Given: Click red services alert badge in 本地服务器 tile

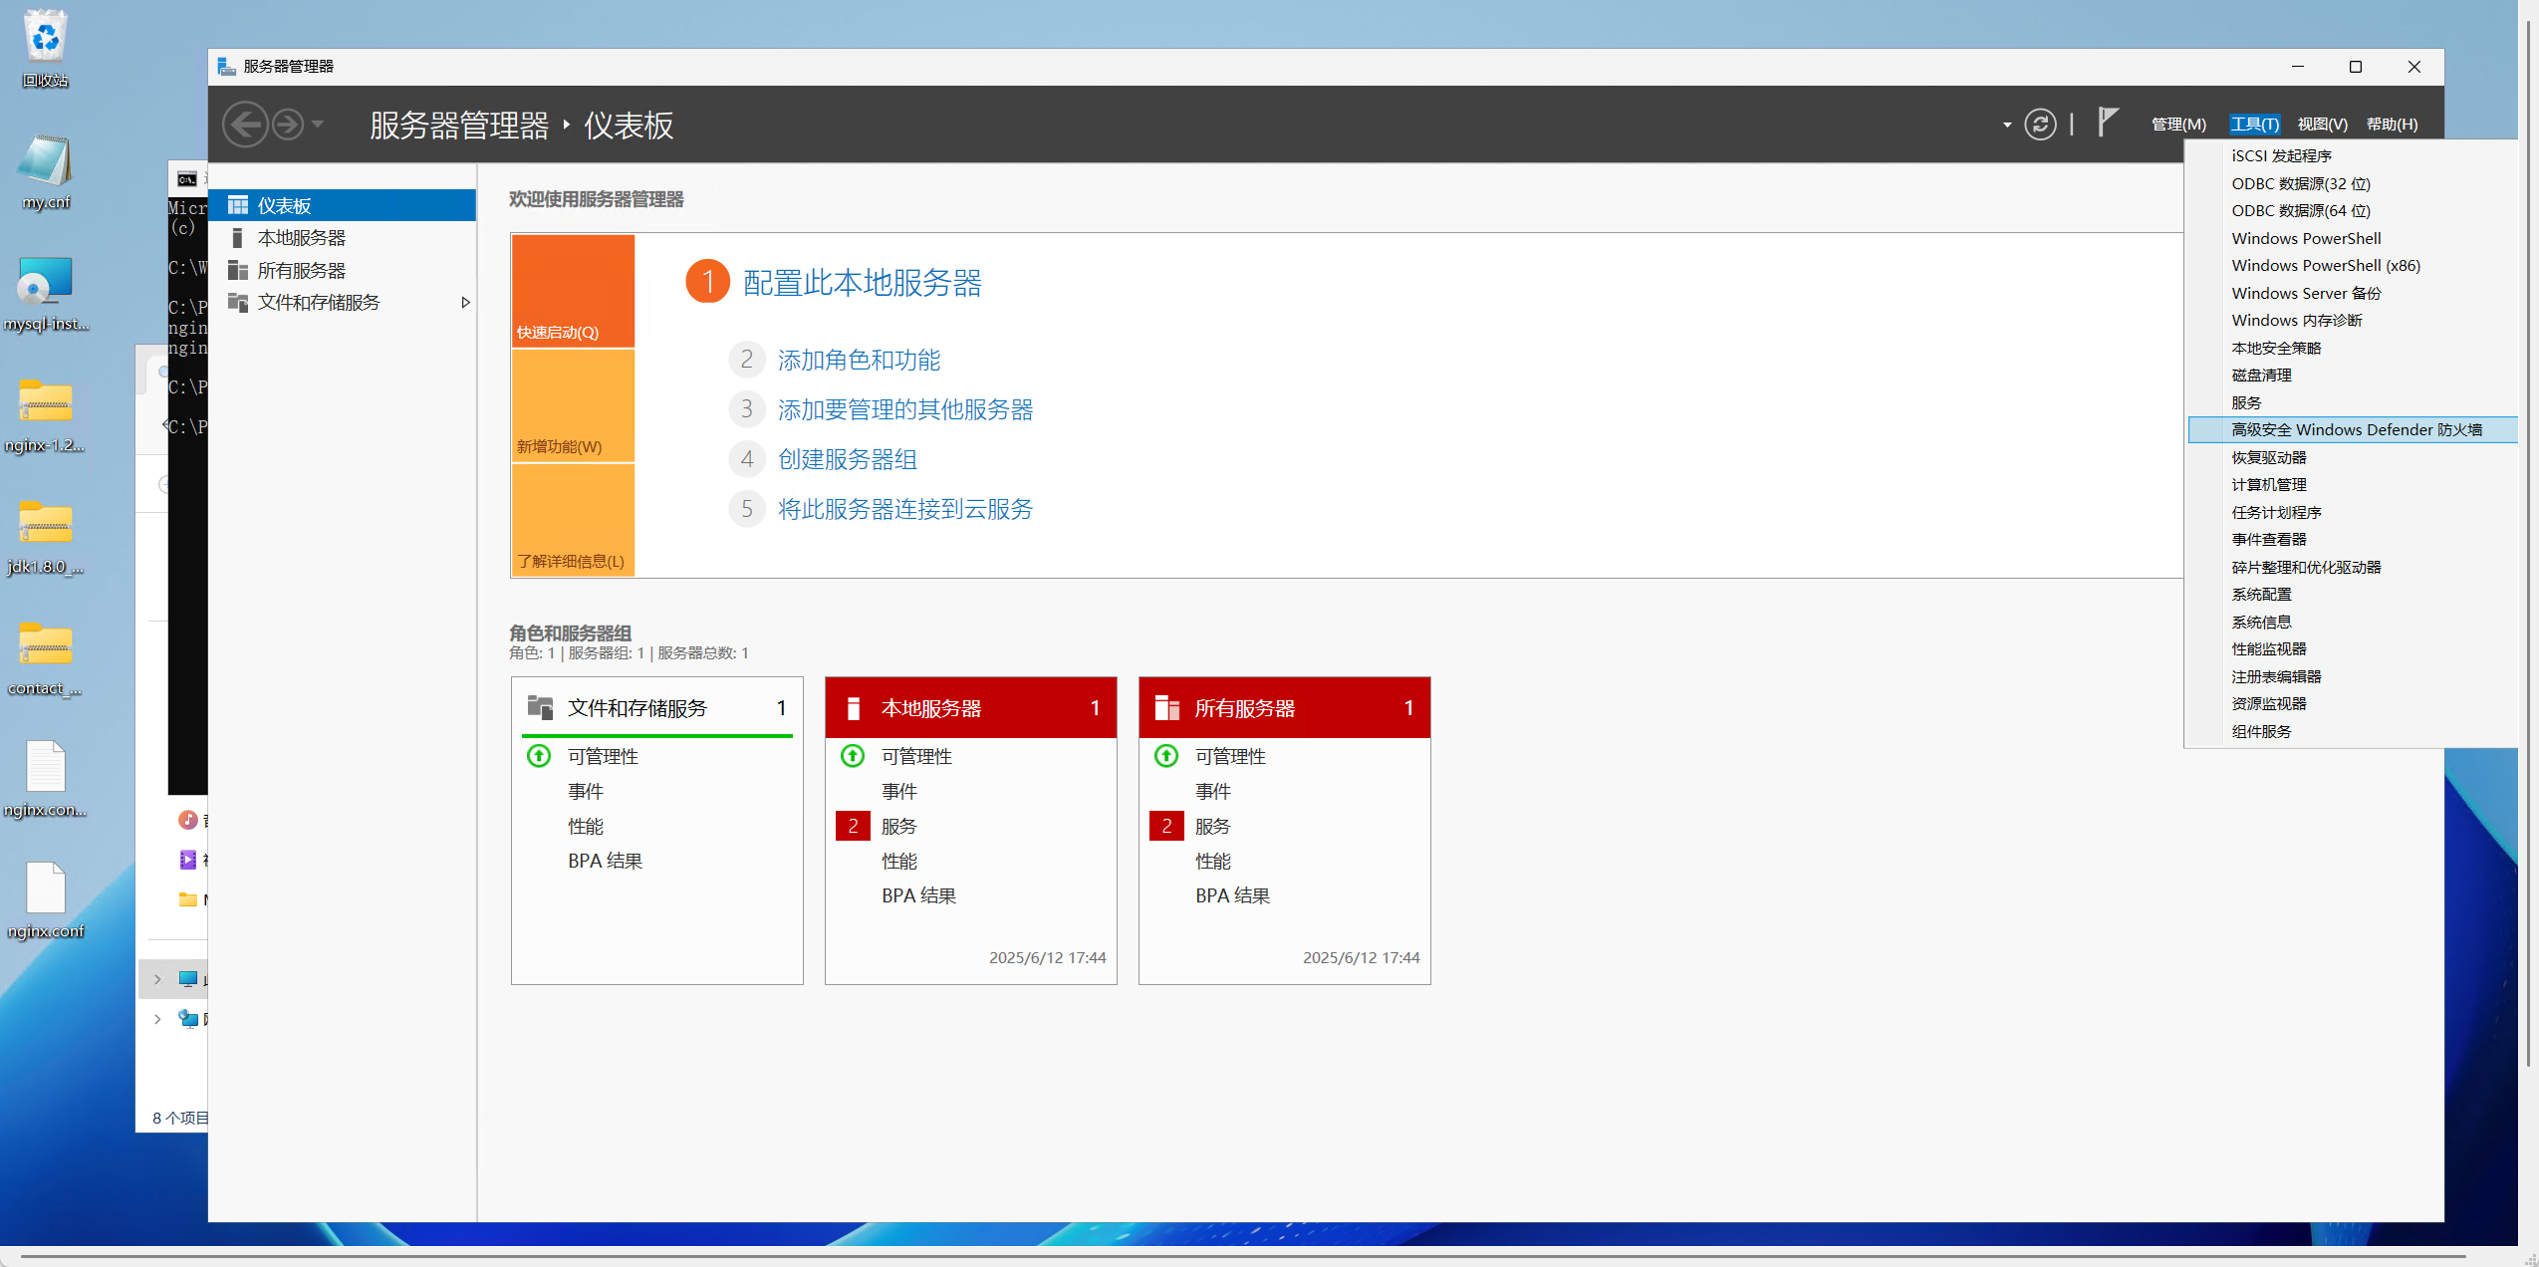Looking at the screenshot, I should pos(853,826).
